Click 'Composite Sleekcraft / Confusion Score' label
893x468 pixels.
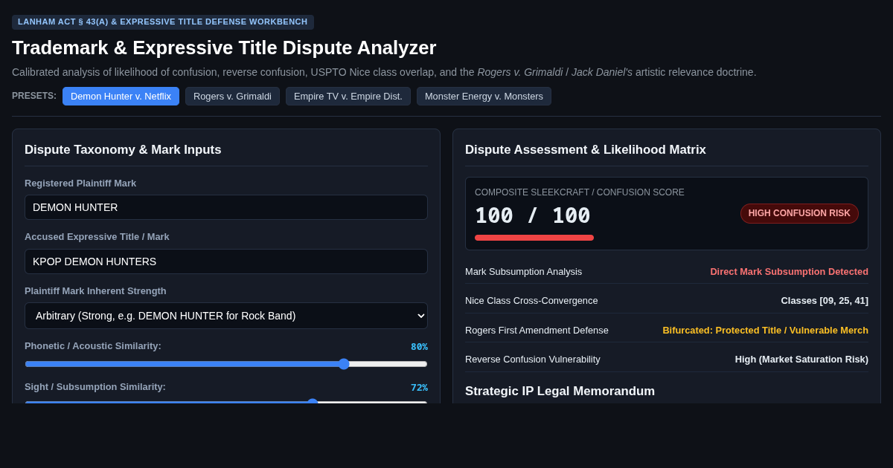(x=580, y=192)
